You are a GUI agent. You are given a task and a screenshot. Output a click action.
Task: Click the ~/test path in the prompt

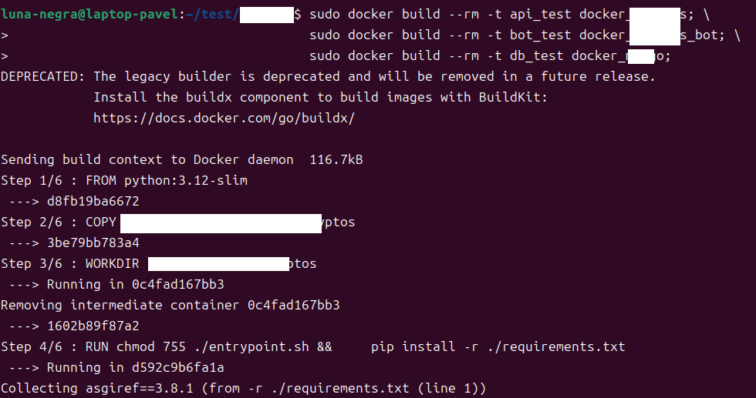click(x=214, y=14)
